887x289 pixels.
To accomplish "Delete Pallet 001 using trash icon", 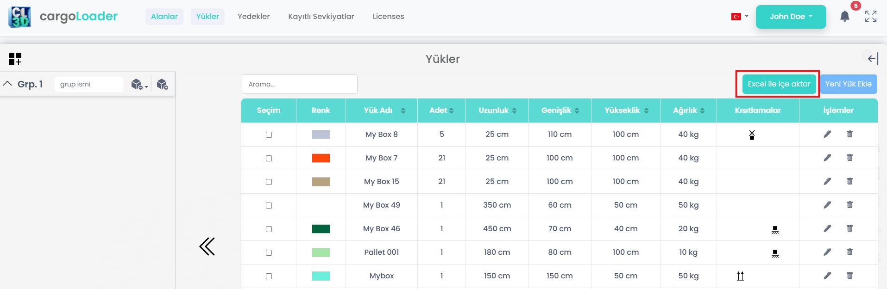I will (849, 252).
